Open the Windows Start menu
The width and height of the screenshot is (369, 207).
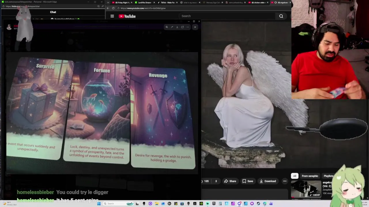(x=99, y=204)
